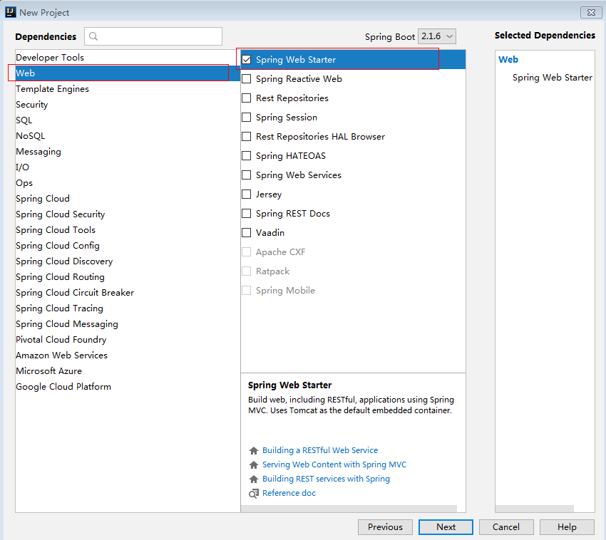Select Template Engines category
Screen dimensions: 606x540
[x=128, y=89]
